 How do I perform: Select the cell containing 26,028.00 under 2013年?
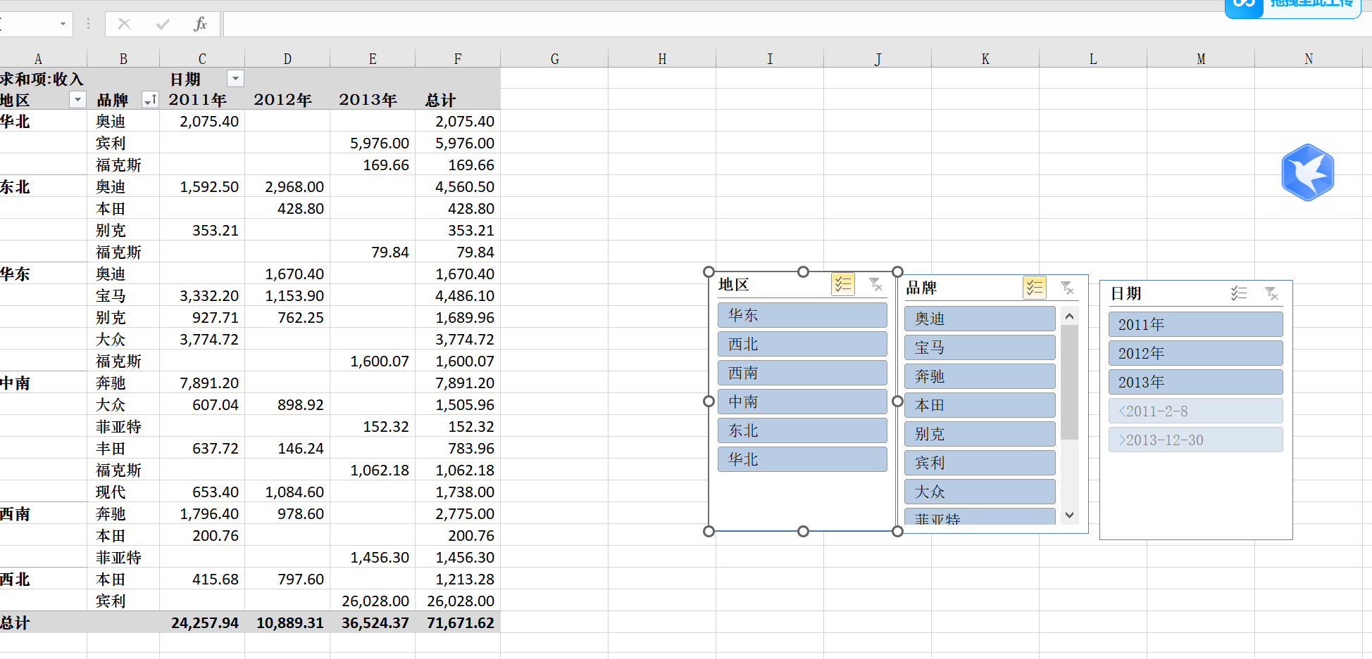pos(373,601)
